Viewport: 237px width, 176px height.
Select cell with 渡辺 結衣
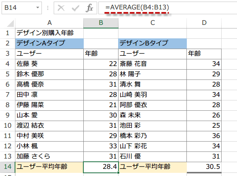[x=49, y=126]
